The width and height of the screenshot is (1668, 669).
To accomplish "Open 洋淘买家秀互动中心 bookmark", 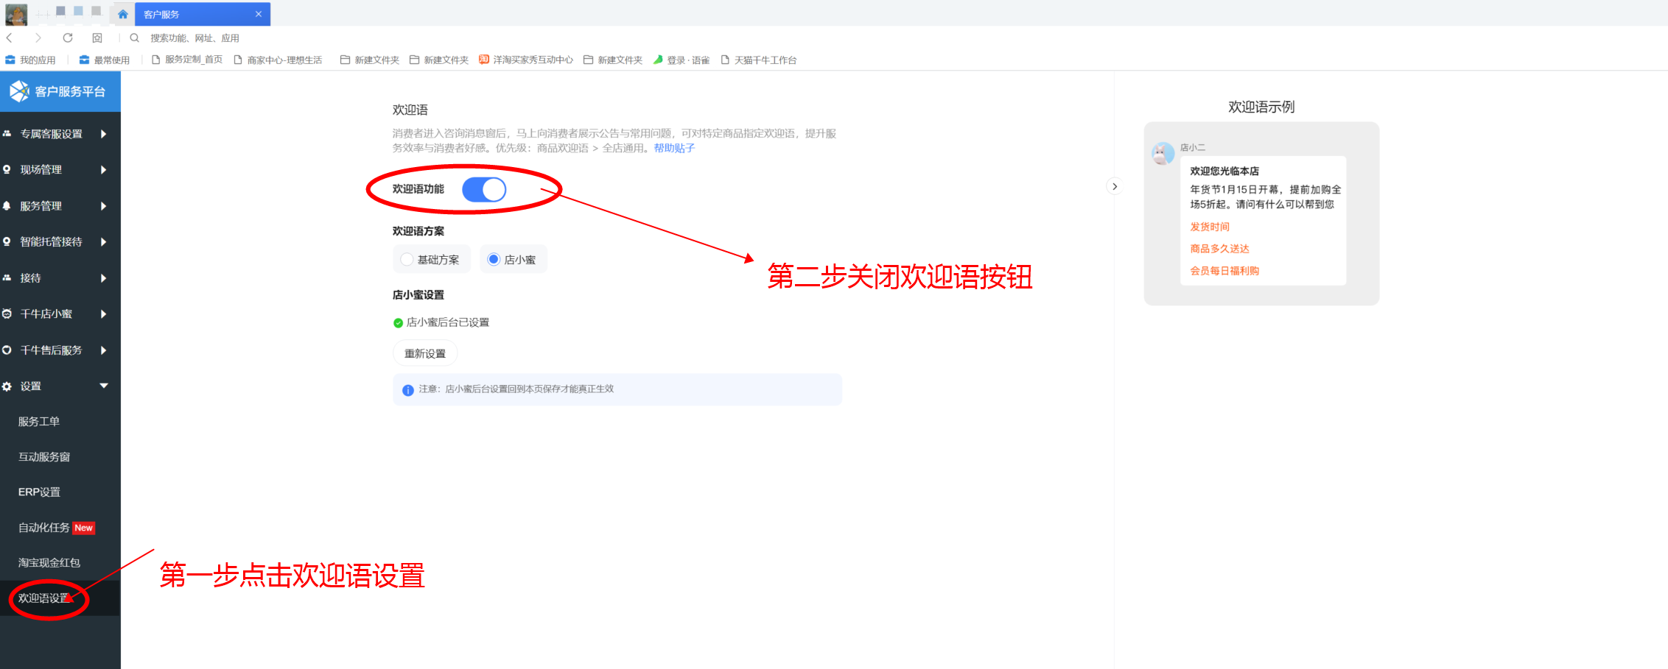I will [x=526, y=60].
